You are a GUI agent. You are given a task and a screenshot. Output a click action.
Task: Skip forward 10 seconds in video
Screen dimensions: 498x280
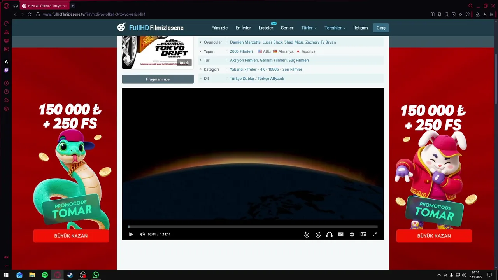pyautogui.click(x=318, y=234)
